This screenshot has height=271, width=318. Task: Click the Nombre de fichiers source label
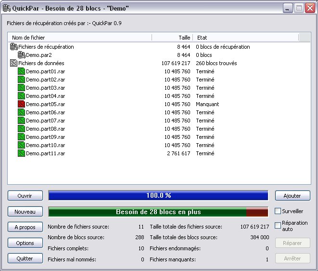pos(78,227)
